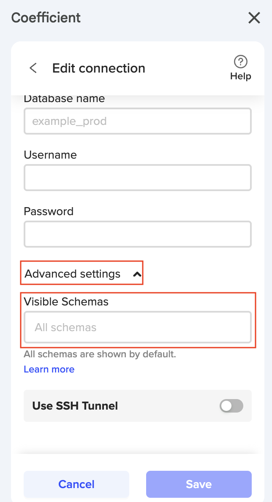
Task: Select the Username text box
Action: 138,178
